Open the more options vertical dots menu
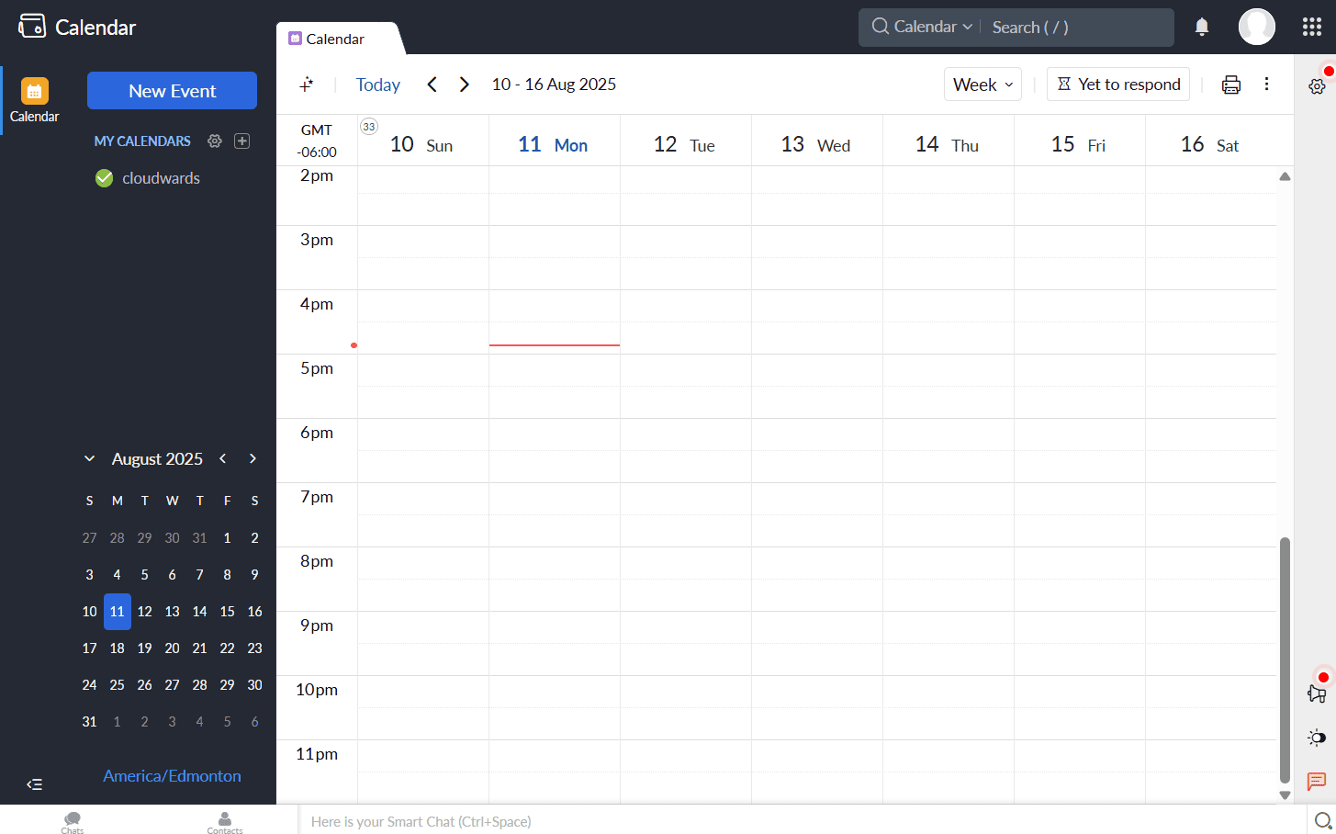 [1266, 85]
